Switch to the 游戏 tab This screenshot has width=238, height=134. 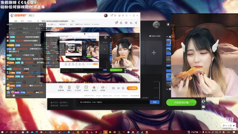click(22, 21)
